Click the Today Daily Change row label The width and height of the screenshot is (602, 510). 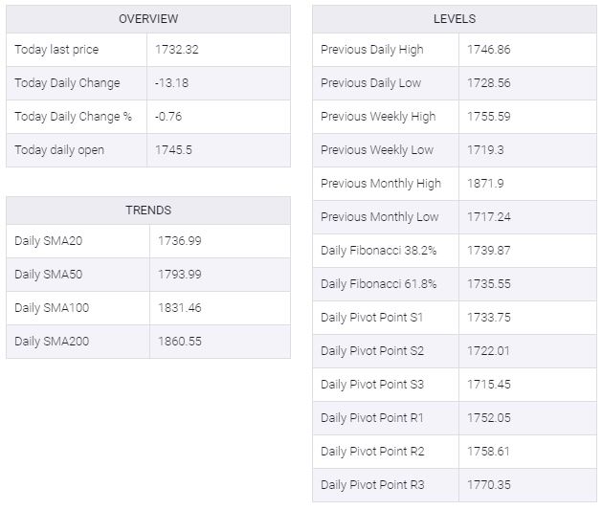(67, 83)
